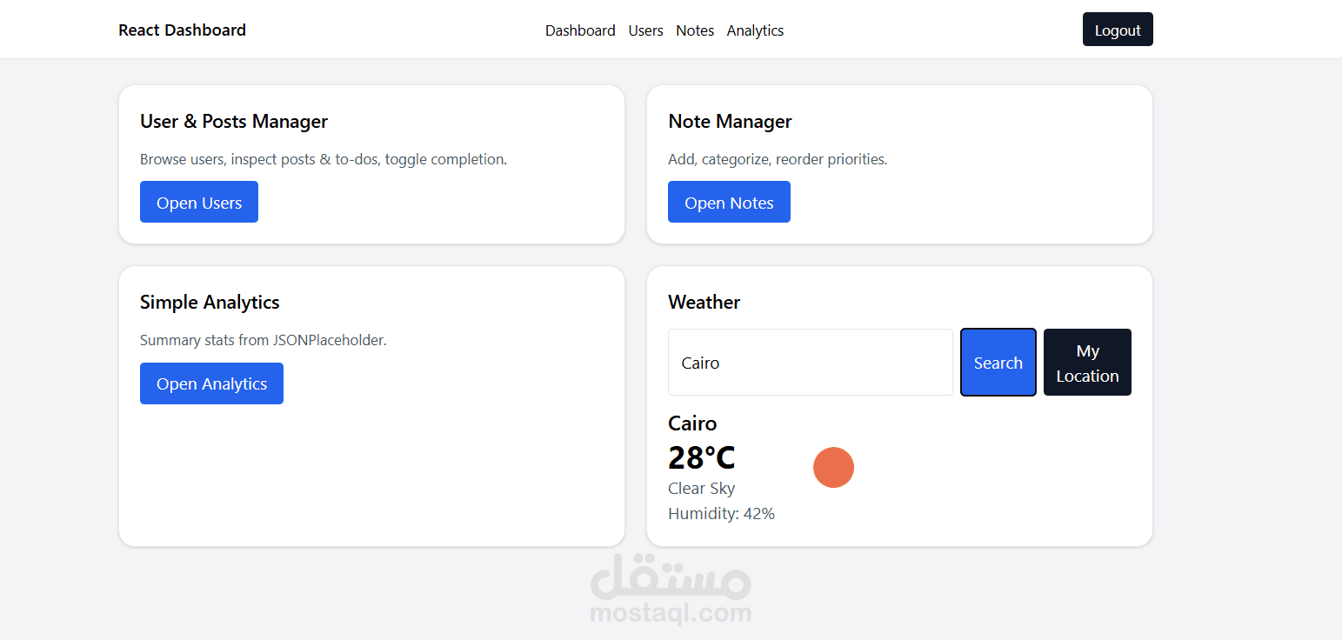Click the Clear Sky condition text
1342x640 pixels.
click(701, 489)
